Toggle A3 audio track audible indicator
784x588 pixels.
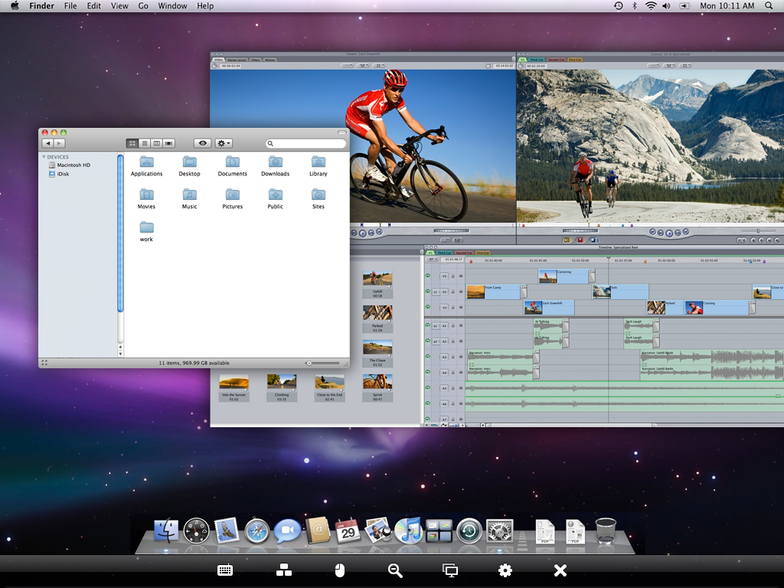pos(428,357)
